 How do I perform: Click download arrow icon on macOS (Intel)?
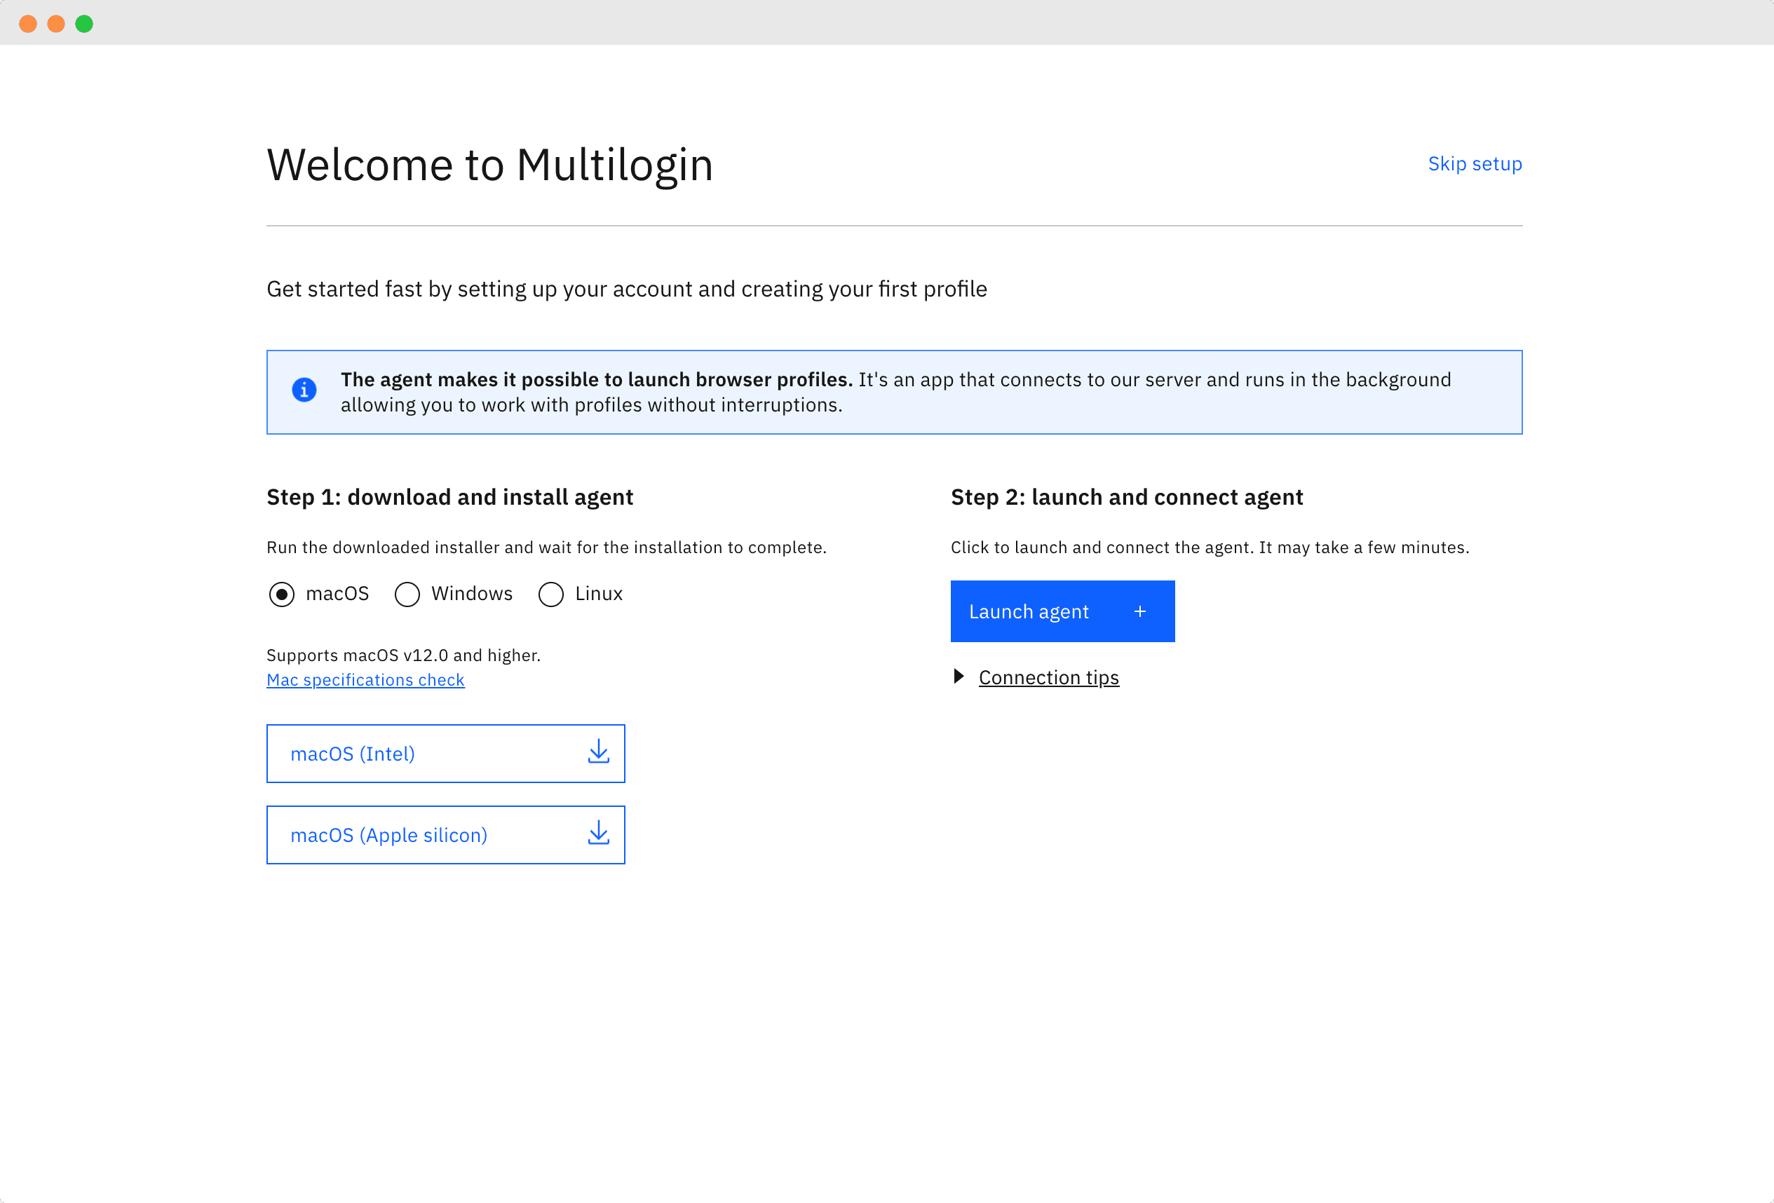coord(598,752)
